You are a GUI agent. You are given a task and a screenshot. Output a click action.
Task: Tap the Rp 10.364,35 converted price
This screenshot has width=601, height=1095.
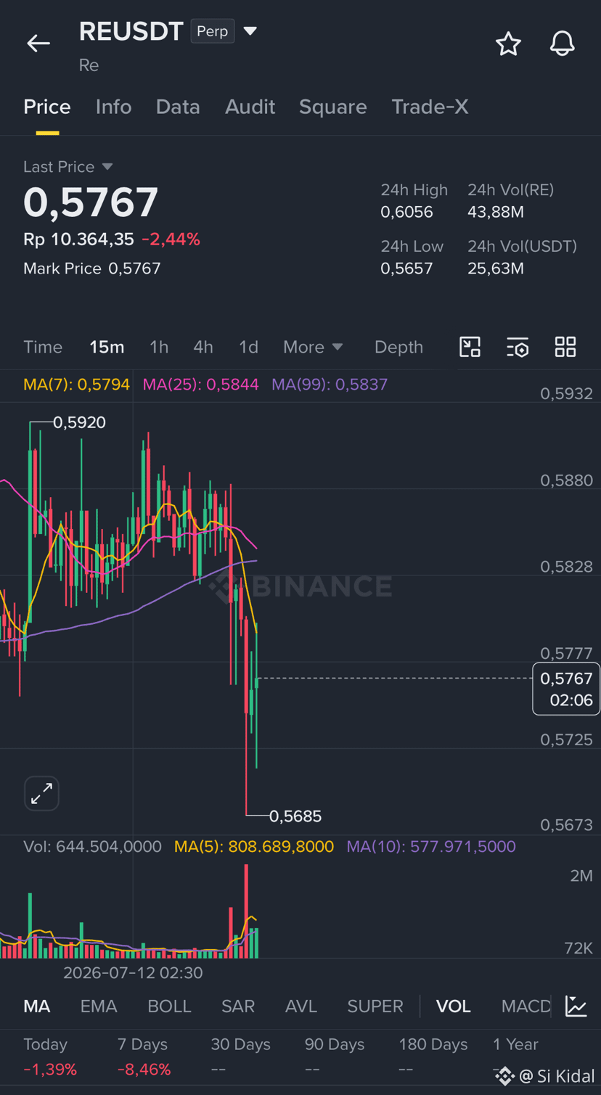[x=78, y=239]
